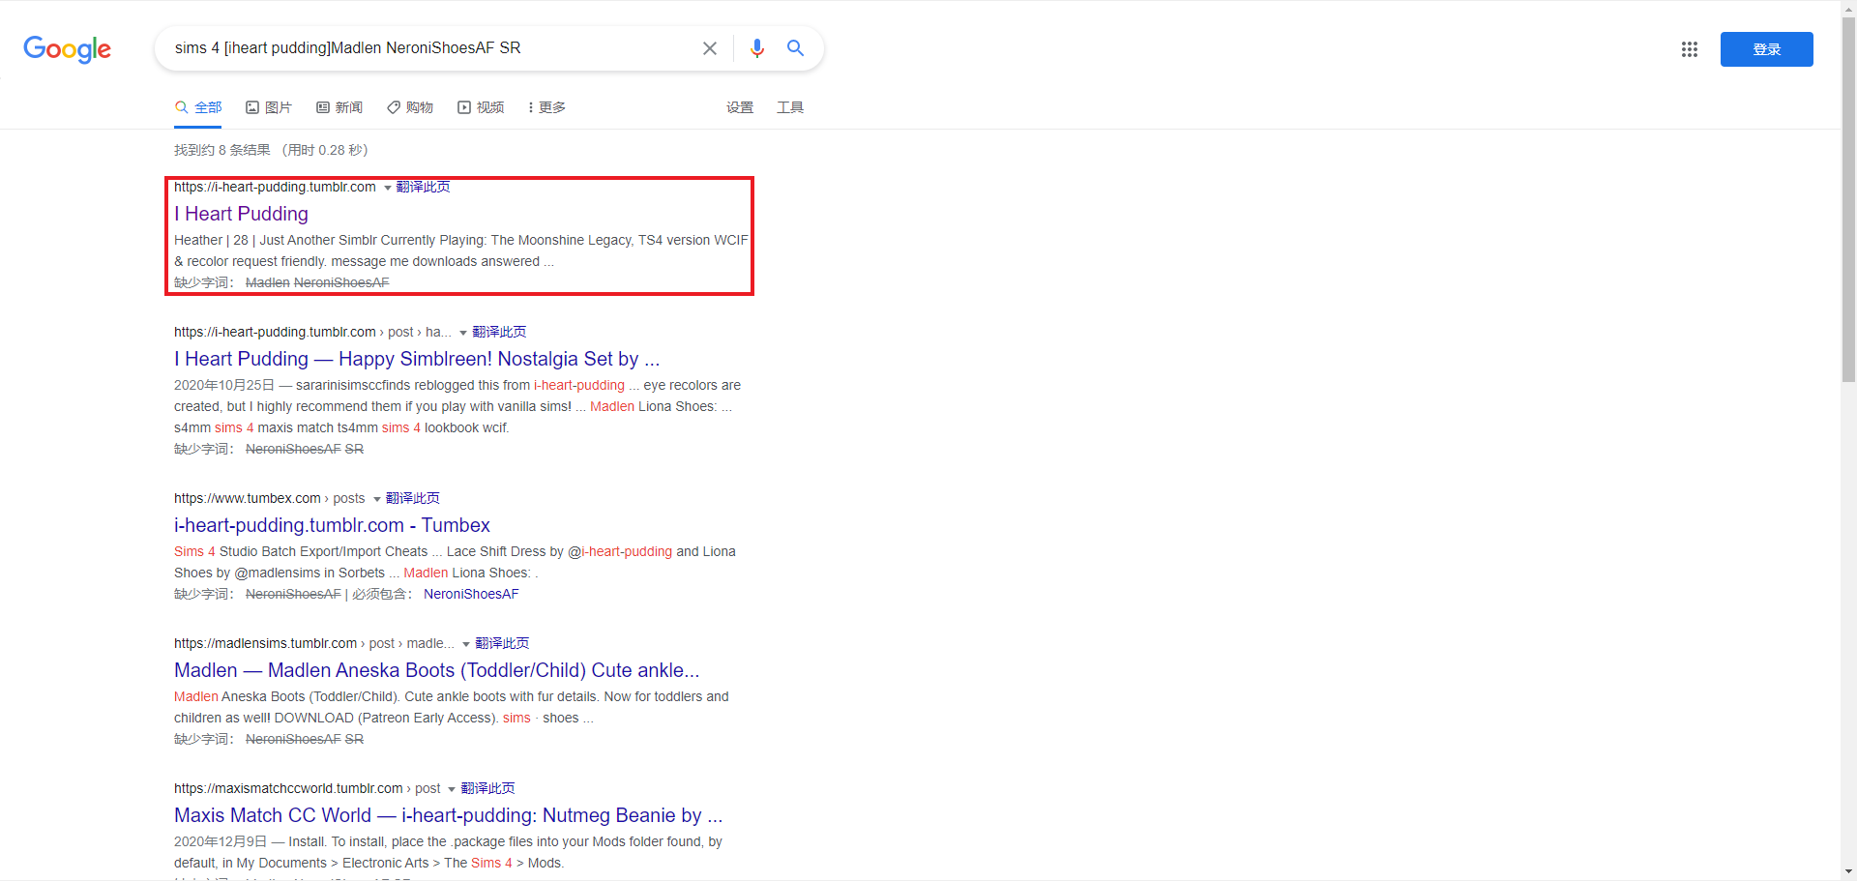Open 设置 search settings
1857x882 pixels.
tap(740, 107)
